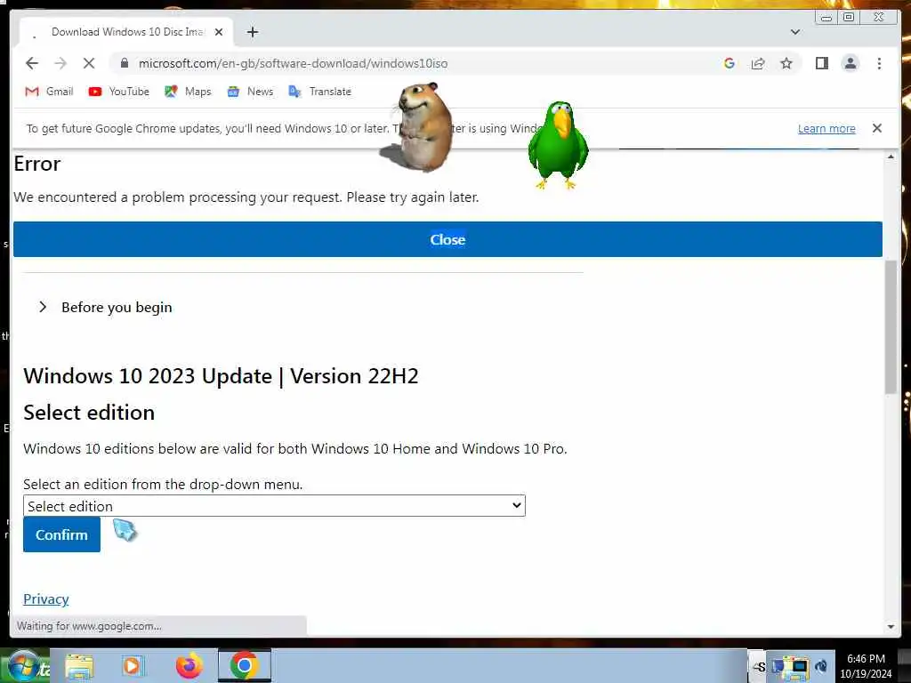Click Chrome icon in taskbar

(244, 665)
